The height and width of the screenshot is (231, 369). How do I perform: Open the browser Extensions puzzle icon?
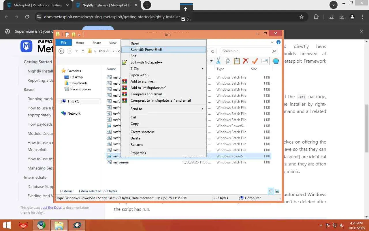point(316,17)
